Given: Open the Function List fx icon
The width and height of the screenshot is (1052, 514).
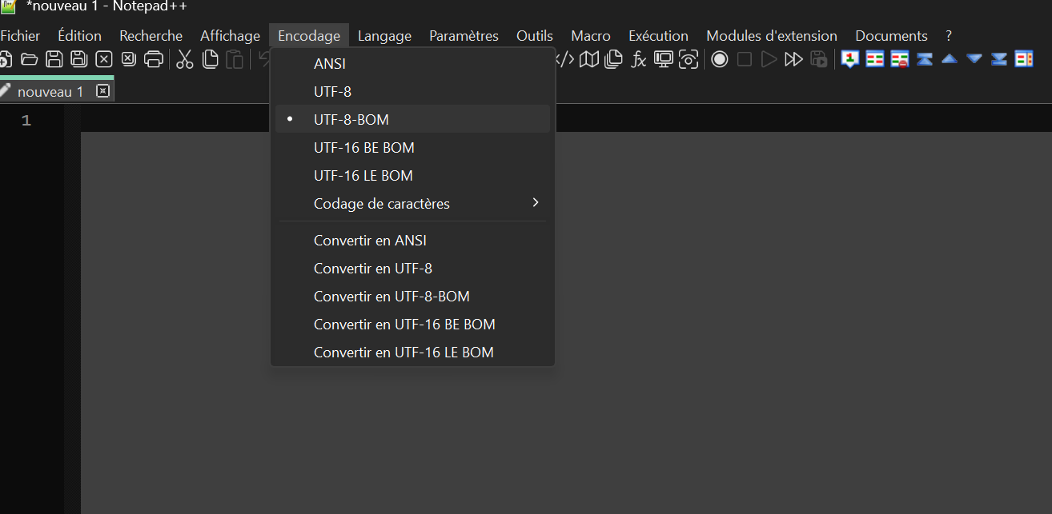Looking at the screenshot, I should pyautogui.click(x=639, y=59).
